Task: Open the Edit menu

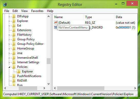Action: pos(15,11)
